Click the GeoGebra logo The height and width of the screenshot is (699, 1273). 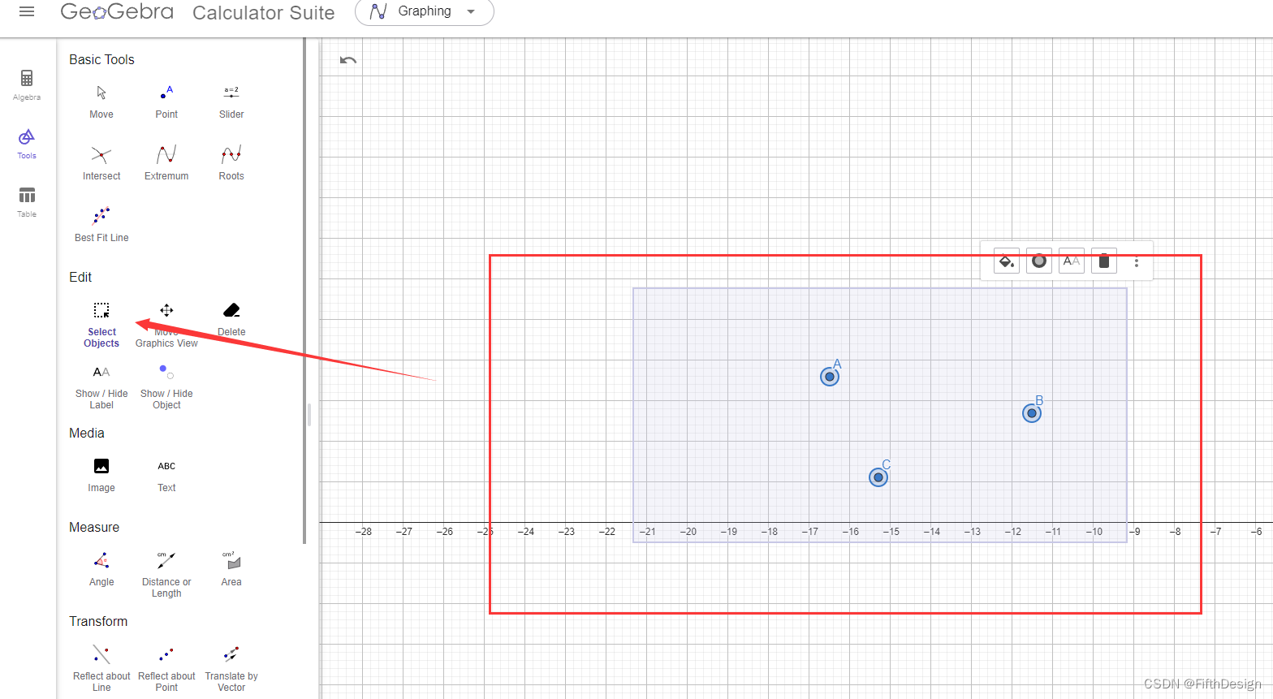tap(117, 11)
